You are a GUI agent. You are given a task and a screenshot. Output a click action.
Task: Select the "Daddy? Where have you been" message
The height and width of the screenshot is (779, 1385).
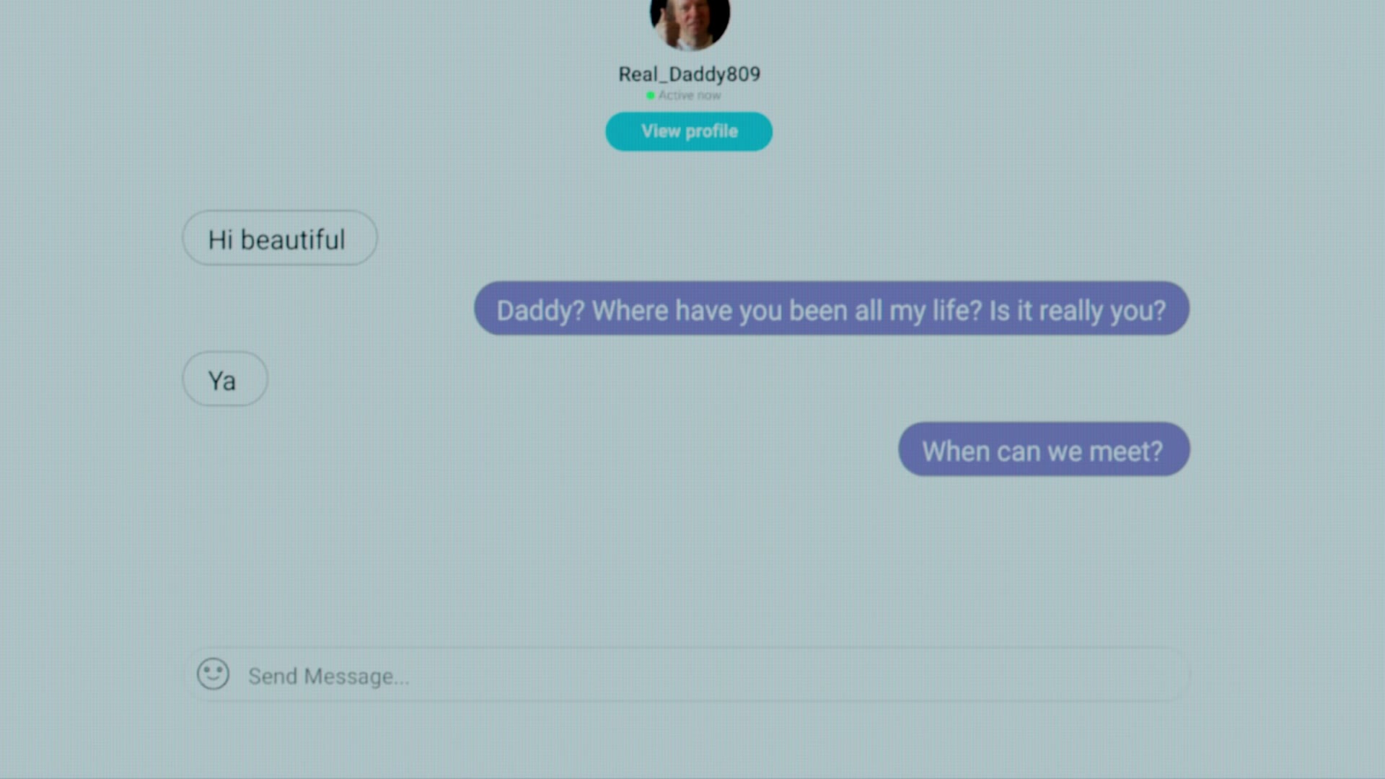pyautogui.click(x=832, y=308)
